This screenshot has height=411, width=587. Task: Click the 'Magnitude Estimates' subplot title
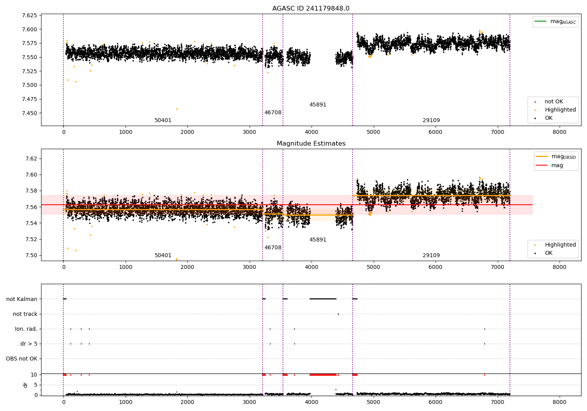coord(311,144)
